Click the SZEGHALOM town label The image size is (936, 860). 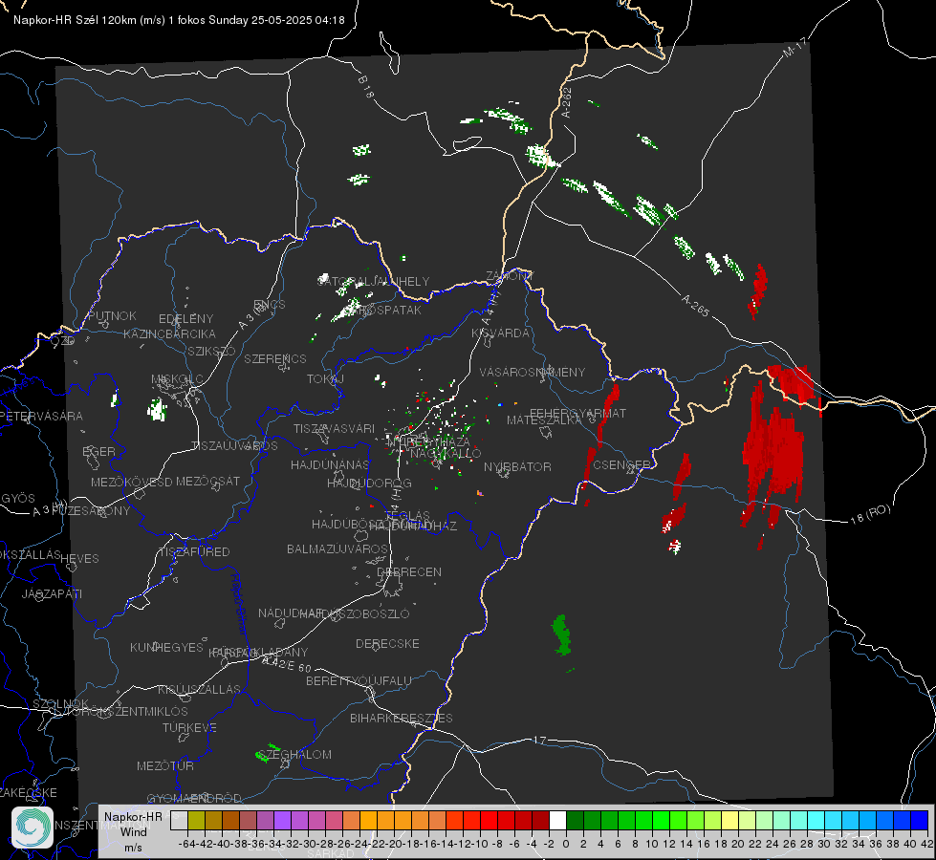(x=295, y=754)
